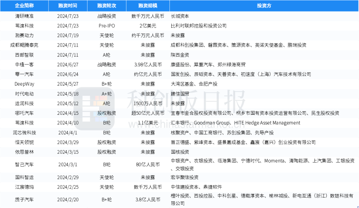Image resolution: width=359 pixels, height=208 pixels.
Task: Click investors 中信建投资本、鼎捷软件
Action: point(196,187)
